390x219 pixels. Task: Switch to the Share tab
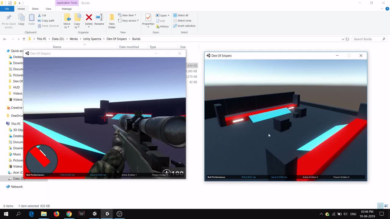click(35, 9)
